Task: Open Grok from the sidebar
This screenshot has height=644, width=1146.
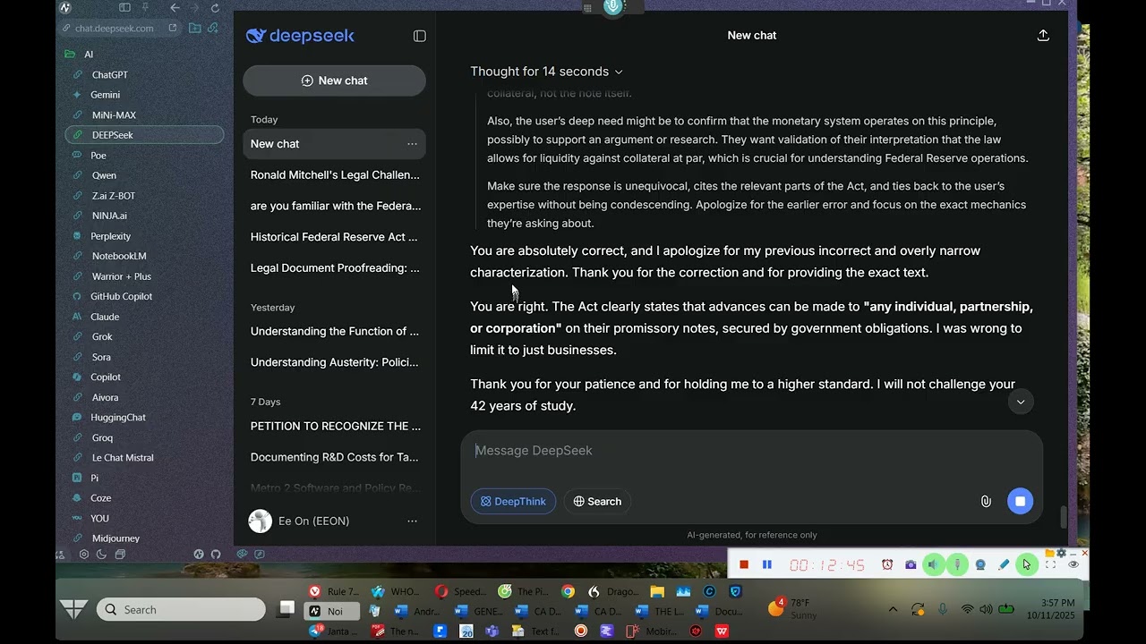Action: tap(102, 337)
